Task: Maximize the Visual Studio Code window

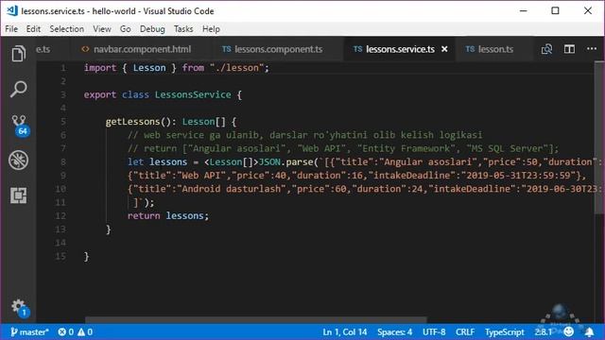Action: click(555, 10)
